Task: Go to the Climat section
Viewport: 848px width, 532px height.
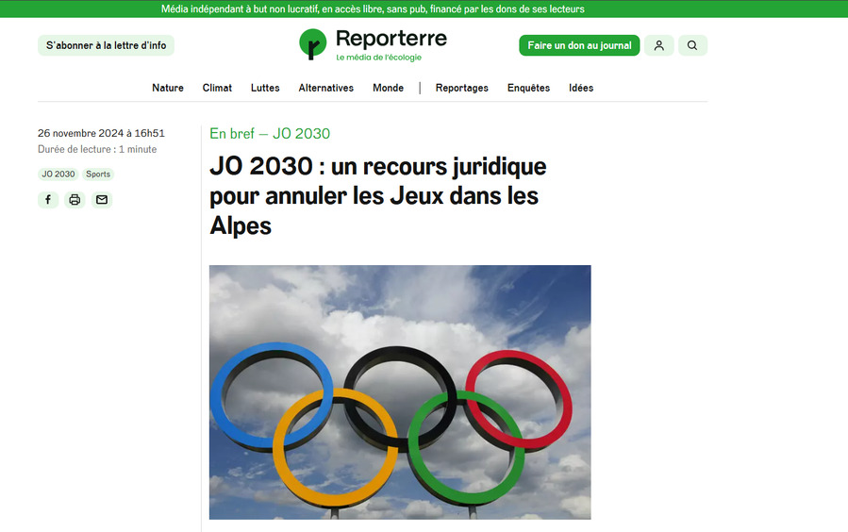Action: coord(217,88)
